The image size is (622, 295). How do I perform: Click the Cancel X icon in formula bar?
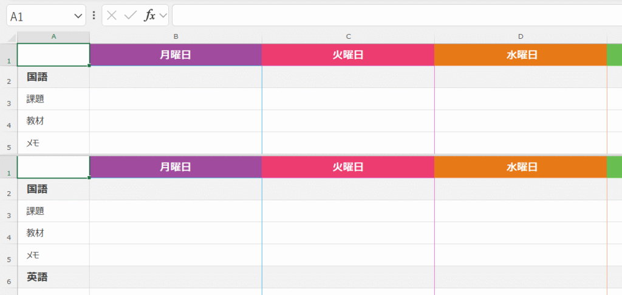point(112,15)
